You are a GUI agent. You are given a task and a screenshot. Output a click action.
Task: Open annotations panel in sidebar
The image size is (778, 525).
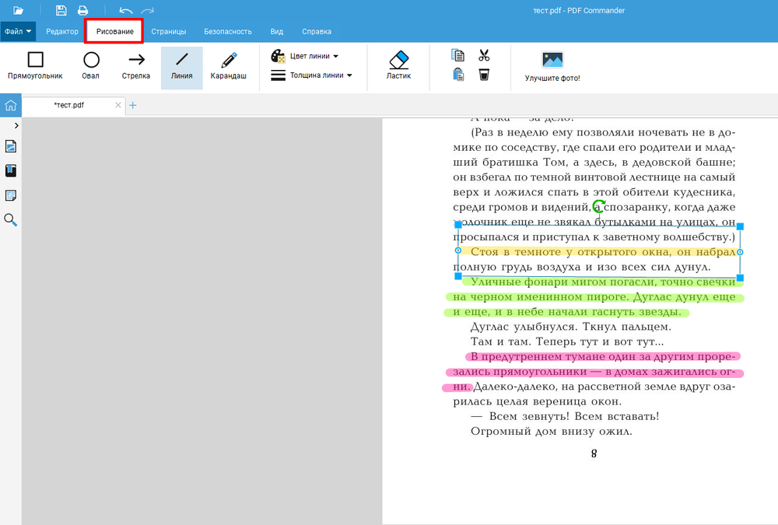pyautogui.click(x=10, y=195)
